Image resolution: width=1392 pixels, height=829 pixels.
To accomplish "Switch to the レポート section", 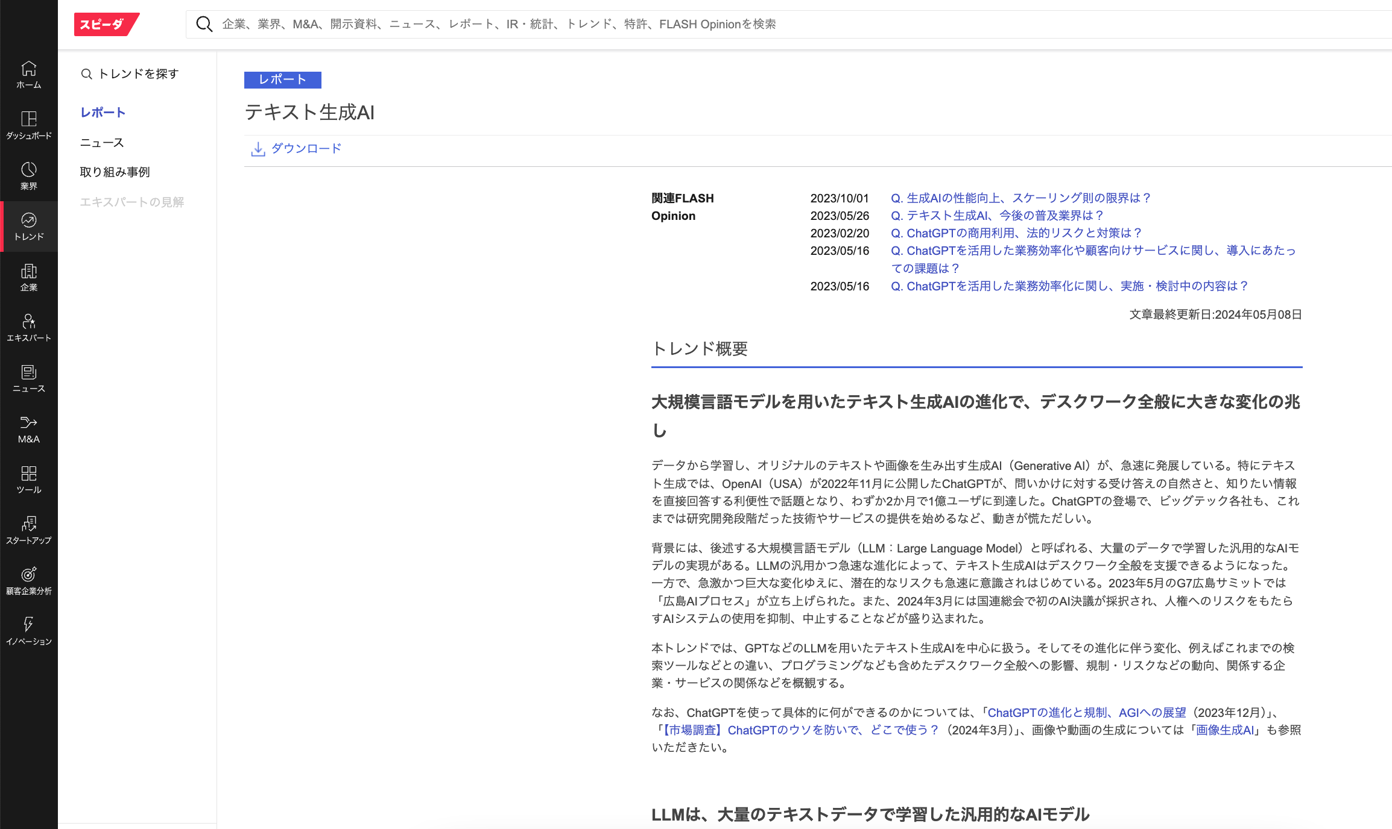I will tap(102, 112).
